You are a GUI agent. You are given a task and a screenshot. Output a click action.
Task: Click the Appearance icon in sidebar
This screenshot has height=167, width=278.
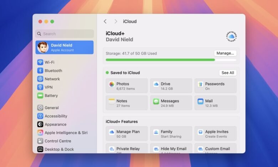pyautogui.click(x=40, y=124)
